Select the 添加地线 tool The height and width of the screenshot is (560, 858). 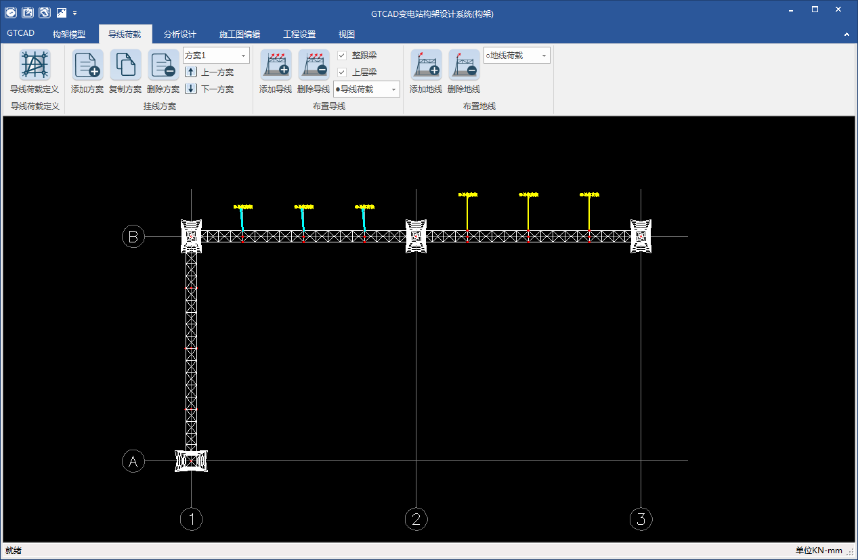[x=426, y=66]
